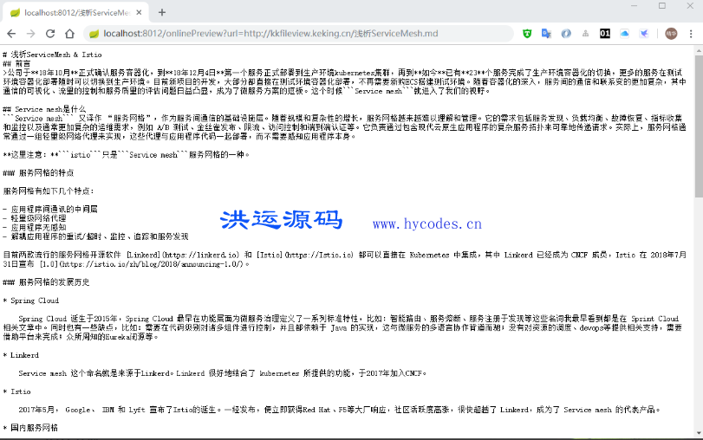The width and height of the screenshot is (703, 440).
Task: Click the site info leaf icon in address bar
Action: 94,34
